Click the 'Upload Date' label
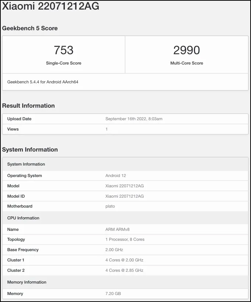This screenshot has height=302, width=251. tap(19, 119)
